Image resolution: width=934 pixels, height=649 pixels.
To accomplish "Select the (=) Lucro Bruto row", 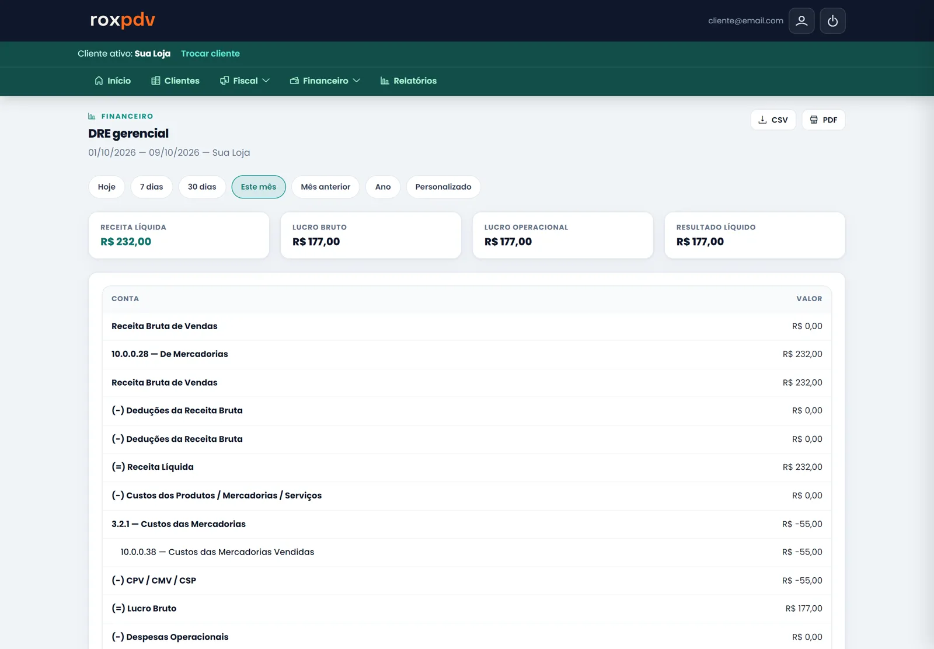I will (467, 609).
